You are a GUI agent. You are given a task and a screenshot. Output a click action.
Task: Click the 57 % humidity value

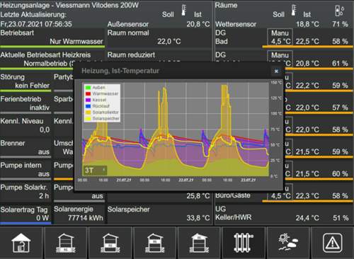coord(340,108)
